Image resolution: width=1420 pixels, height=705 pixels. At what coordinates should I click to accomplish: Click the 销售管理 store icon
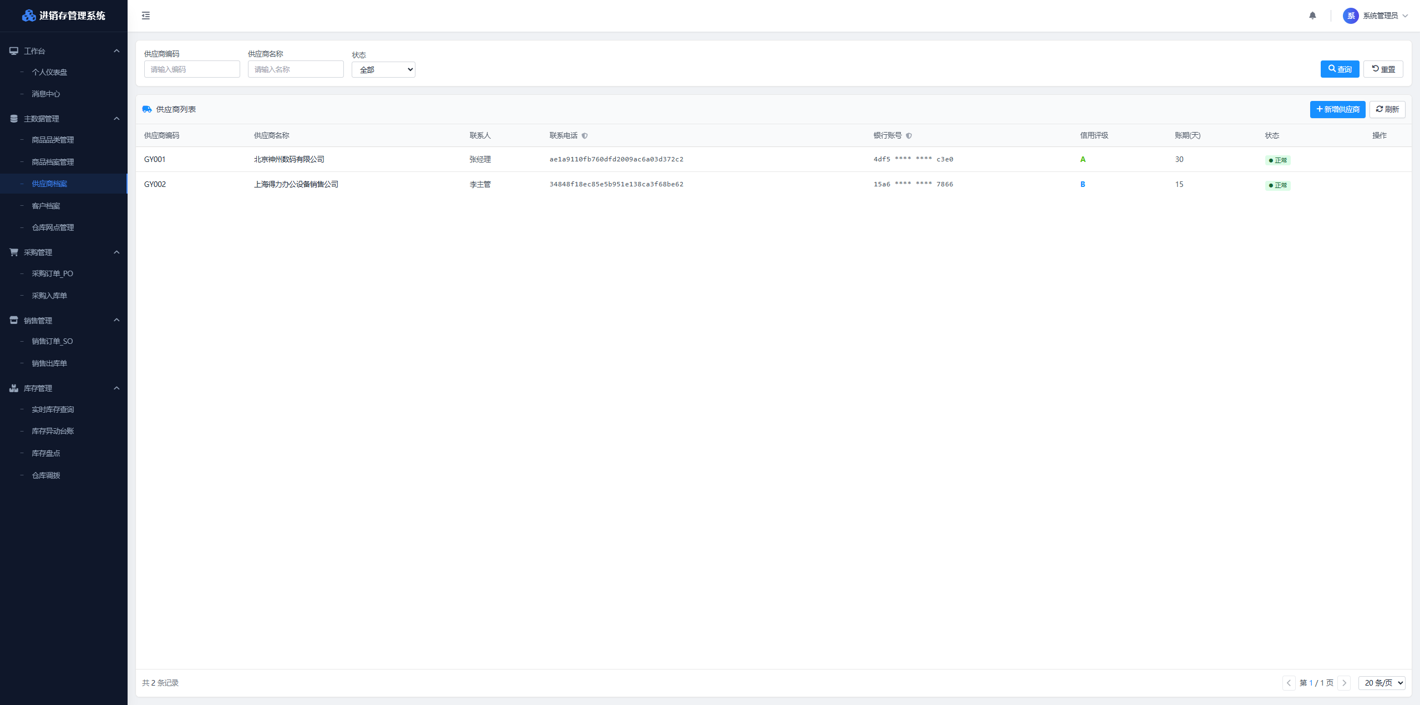tap(14, 321)
